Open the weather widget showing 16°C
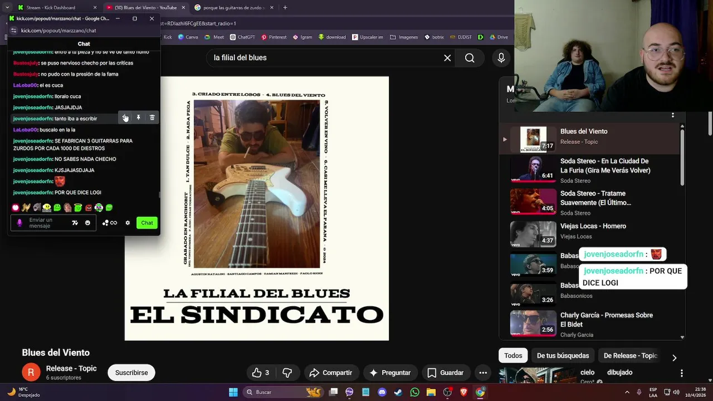Screen dimensions: 713x401 pyautogui.click(x=23, y=392)
